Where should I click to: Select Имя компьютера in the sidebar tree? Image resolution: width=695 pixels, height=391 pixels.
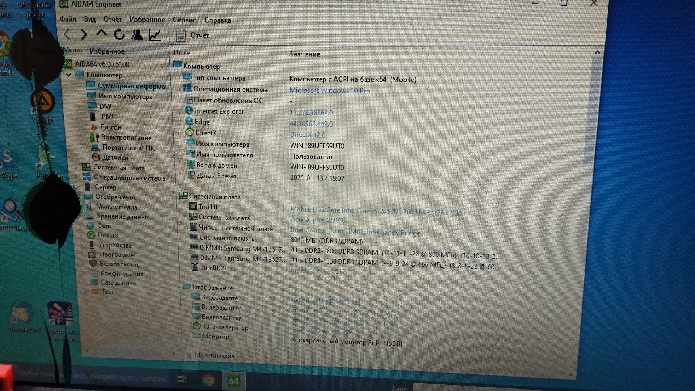[x=120, y=96]
